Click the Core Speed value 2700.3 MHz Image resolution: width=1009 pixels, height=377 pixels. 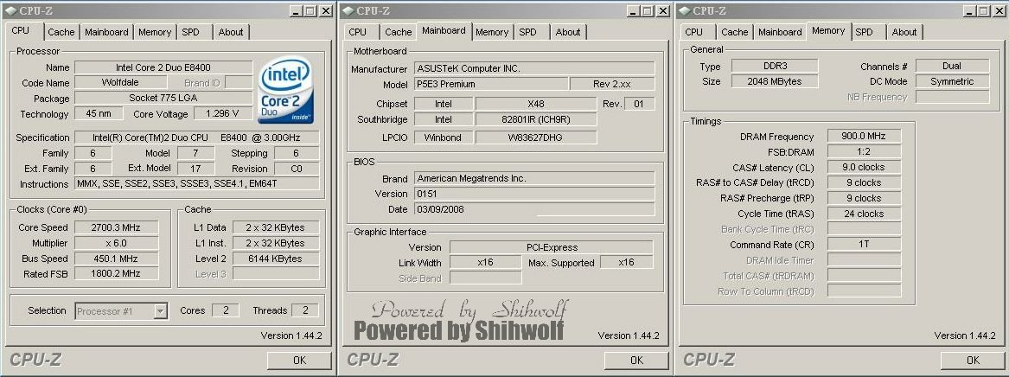click(117, 227)
